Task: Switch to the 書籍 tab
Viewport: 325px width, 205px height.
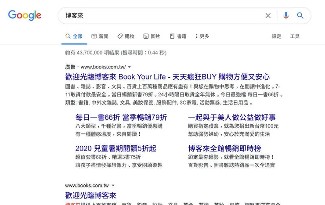Action: 178,36
